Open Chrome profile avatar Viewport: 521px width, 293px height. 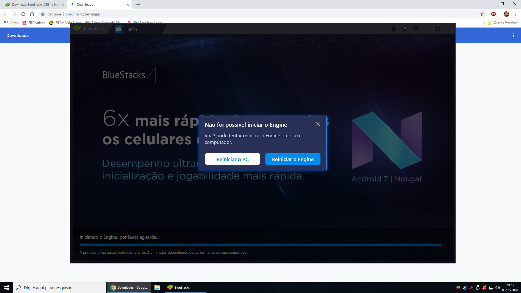(x=506, y=14)
